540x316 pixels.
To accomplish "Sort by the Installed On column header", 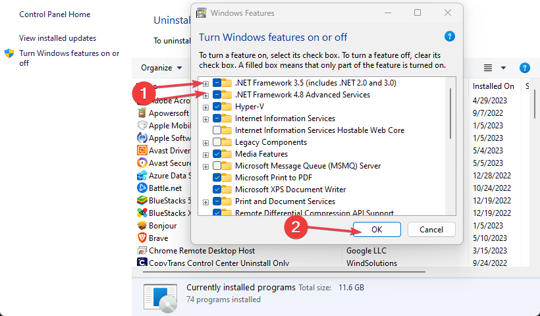I will 493,86.
